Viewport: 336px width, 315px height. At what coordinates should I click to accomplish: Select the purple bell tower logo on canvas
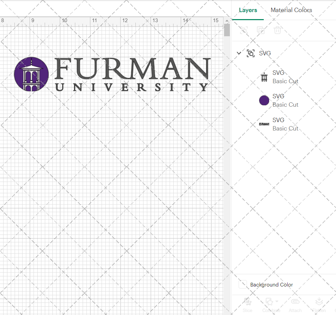click(31, 74)
